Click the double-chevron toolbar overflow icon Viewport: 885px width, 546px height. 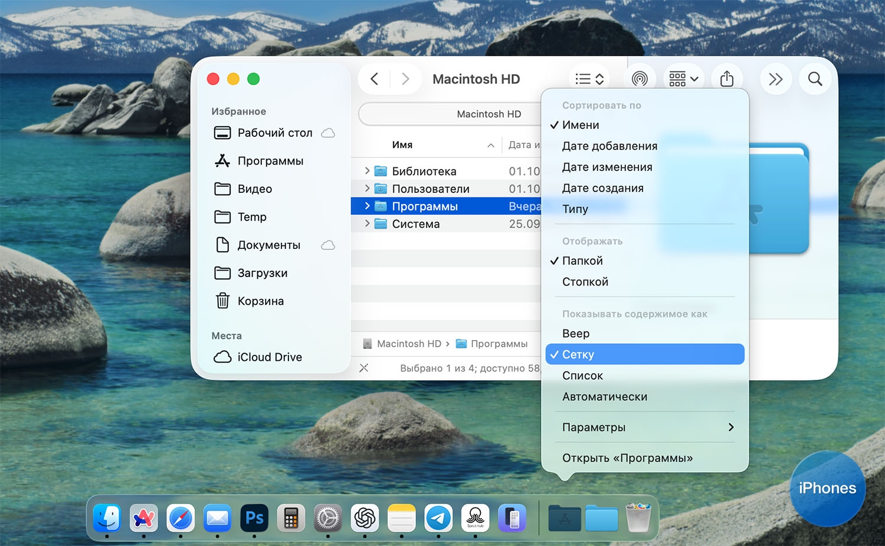(775, 79)
